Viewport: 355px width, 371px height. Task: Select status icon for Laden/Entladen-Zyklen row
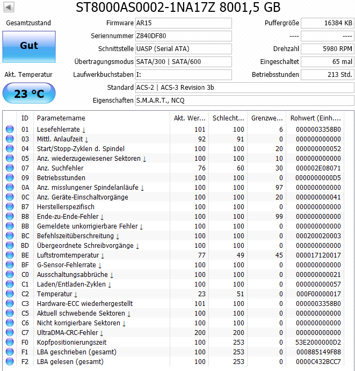[10, 284]
